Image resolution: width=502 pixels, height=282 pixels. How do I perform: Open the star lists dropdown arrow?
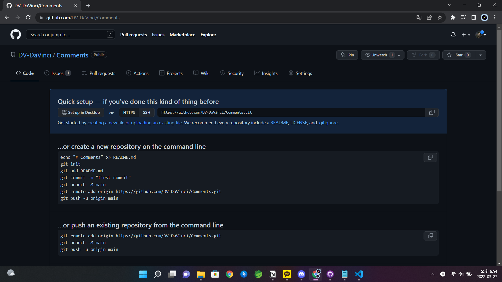[481, 55]
